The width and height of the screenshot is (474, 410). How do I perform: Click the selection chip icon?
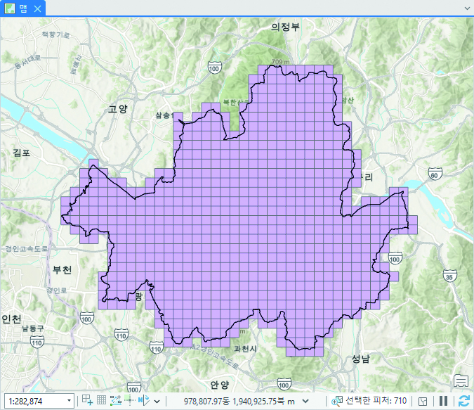click(x=423, y=401)
